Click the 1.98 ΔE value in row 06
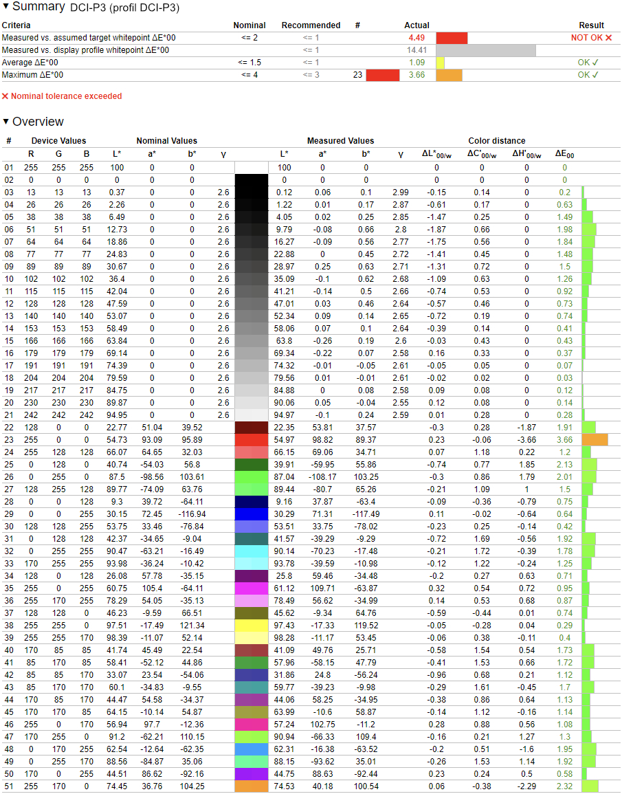The width and height of the screenshot is (622, 794). pyautogui.click(x=564, y=230)
